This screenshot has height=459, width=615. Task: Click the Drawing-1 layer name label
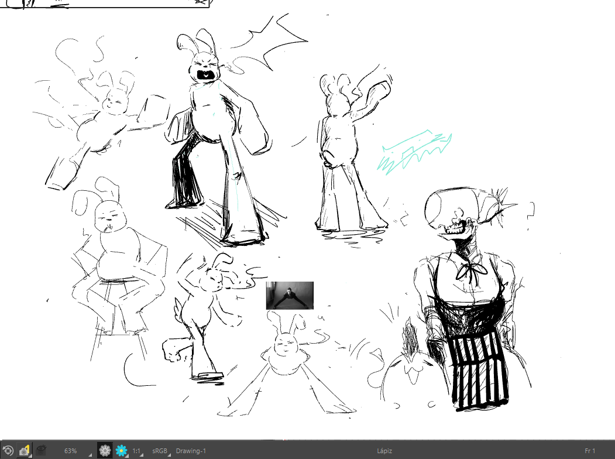tap(191, 451)
